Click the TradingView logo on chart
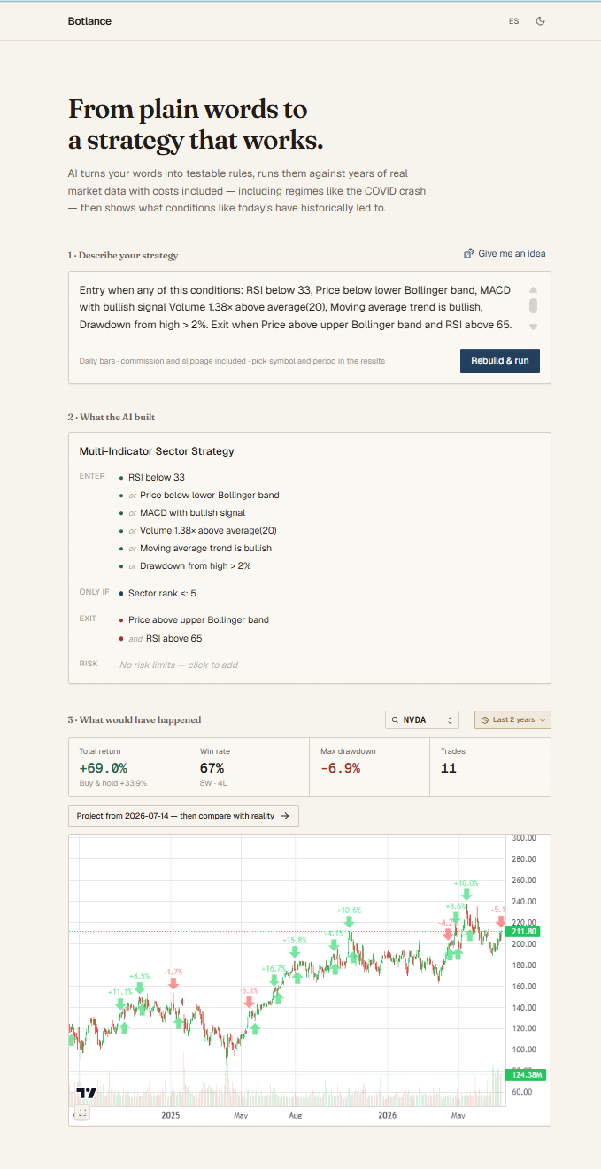Image resolution: width=601 pixels, height=1169 pixels. [86, 1094]
